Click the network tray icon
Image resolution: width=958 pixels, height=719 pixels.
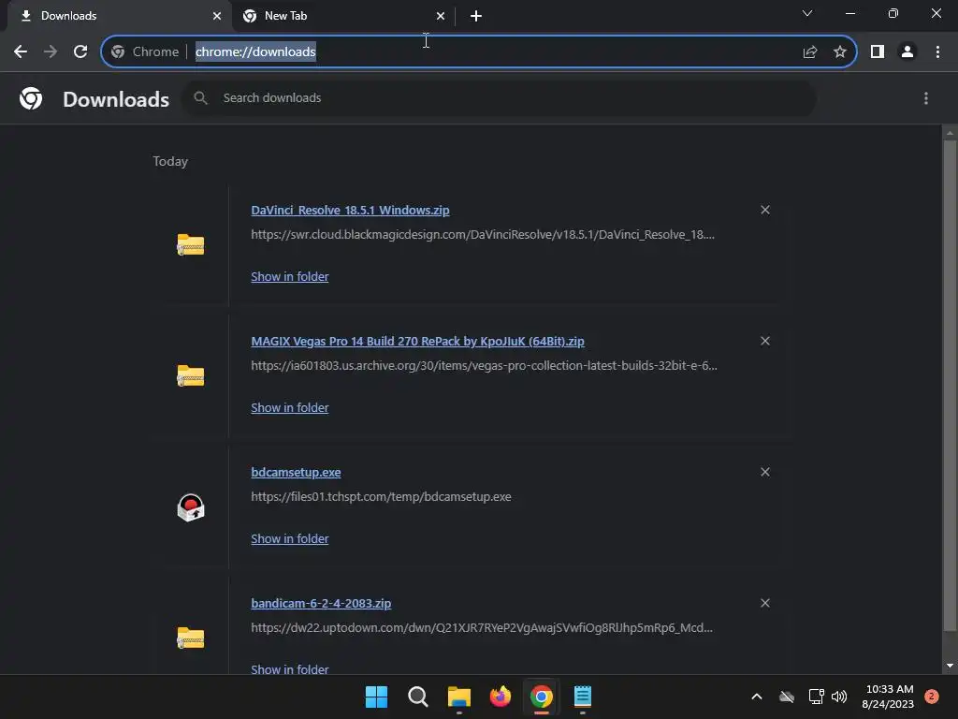pyautogui.click(x=816, y=697)
